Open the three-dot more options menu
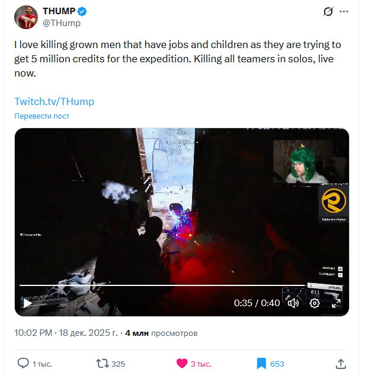368x375 pixels. coord(344,11)
